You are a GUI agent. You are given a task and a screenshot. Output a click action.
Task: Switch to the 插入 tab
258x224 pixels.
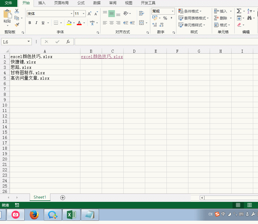[42, 3]
